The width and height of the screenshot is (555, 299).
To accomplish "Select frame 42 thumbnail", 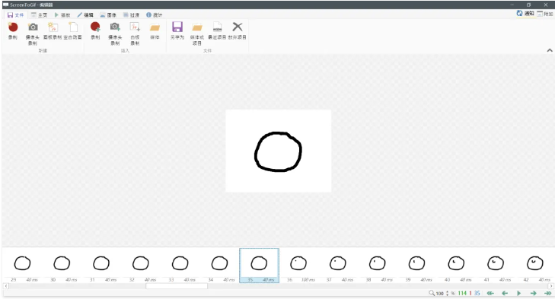I will click(534, 266).
